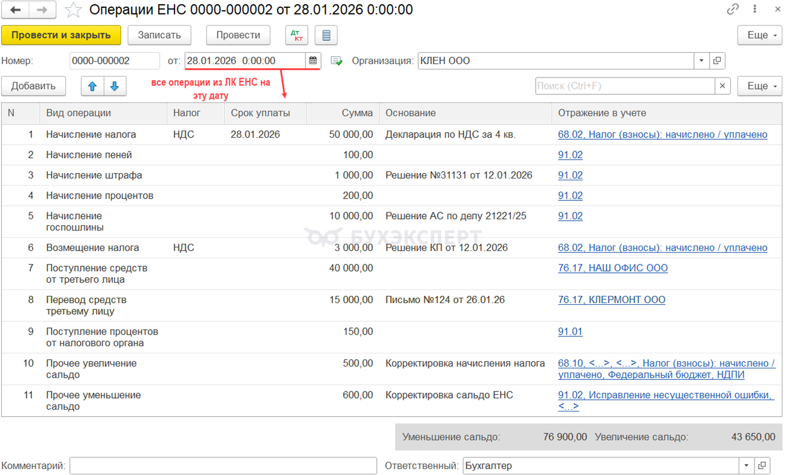
Task: Select the Возмещение налога operation cell
Action: 103,247
